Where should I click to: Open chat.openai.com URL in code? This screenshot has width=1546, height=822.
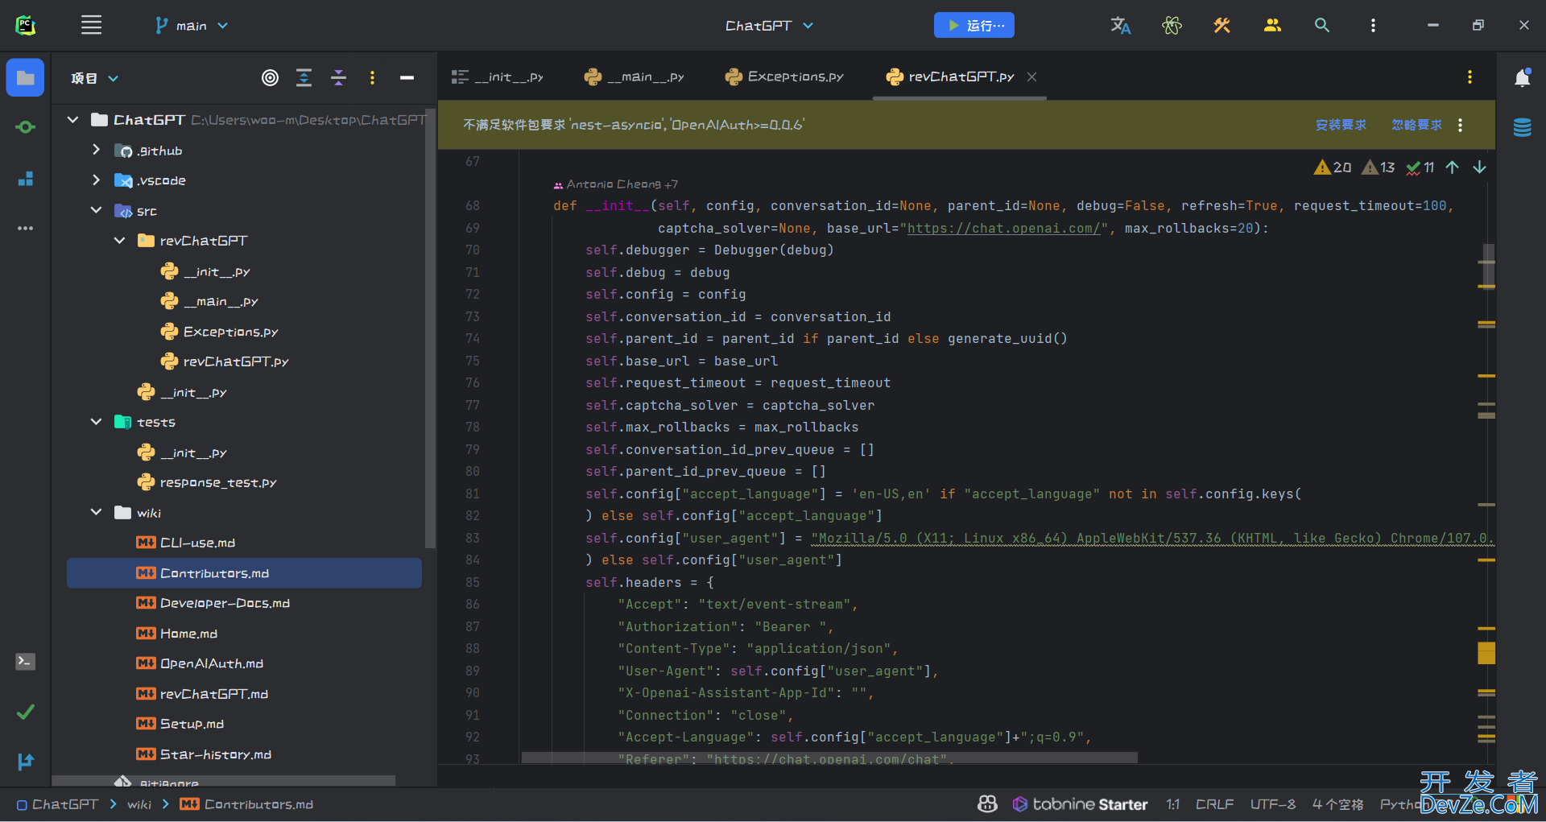click(x=1004, y=229)
